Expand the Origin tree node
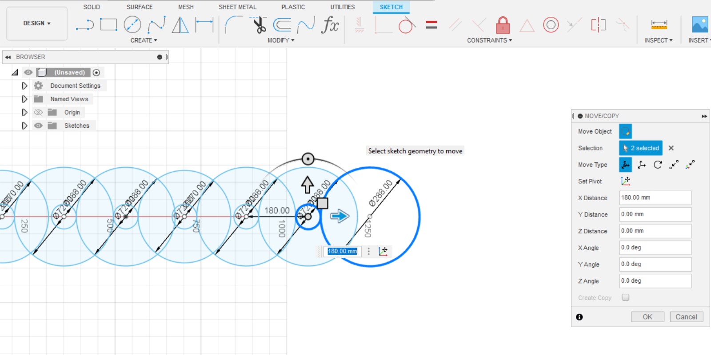Screen dimensions: 711x355 tap(24, 112)
